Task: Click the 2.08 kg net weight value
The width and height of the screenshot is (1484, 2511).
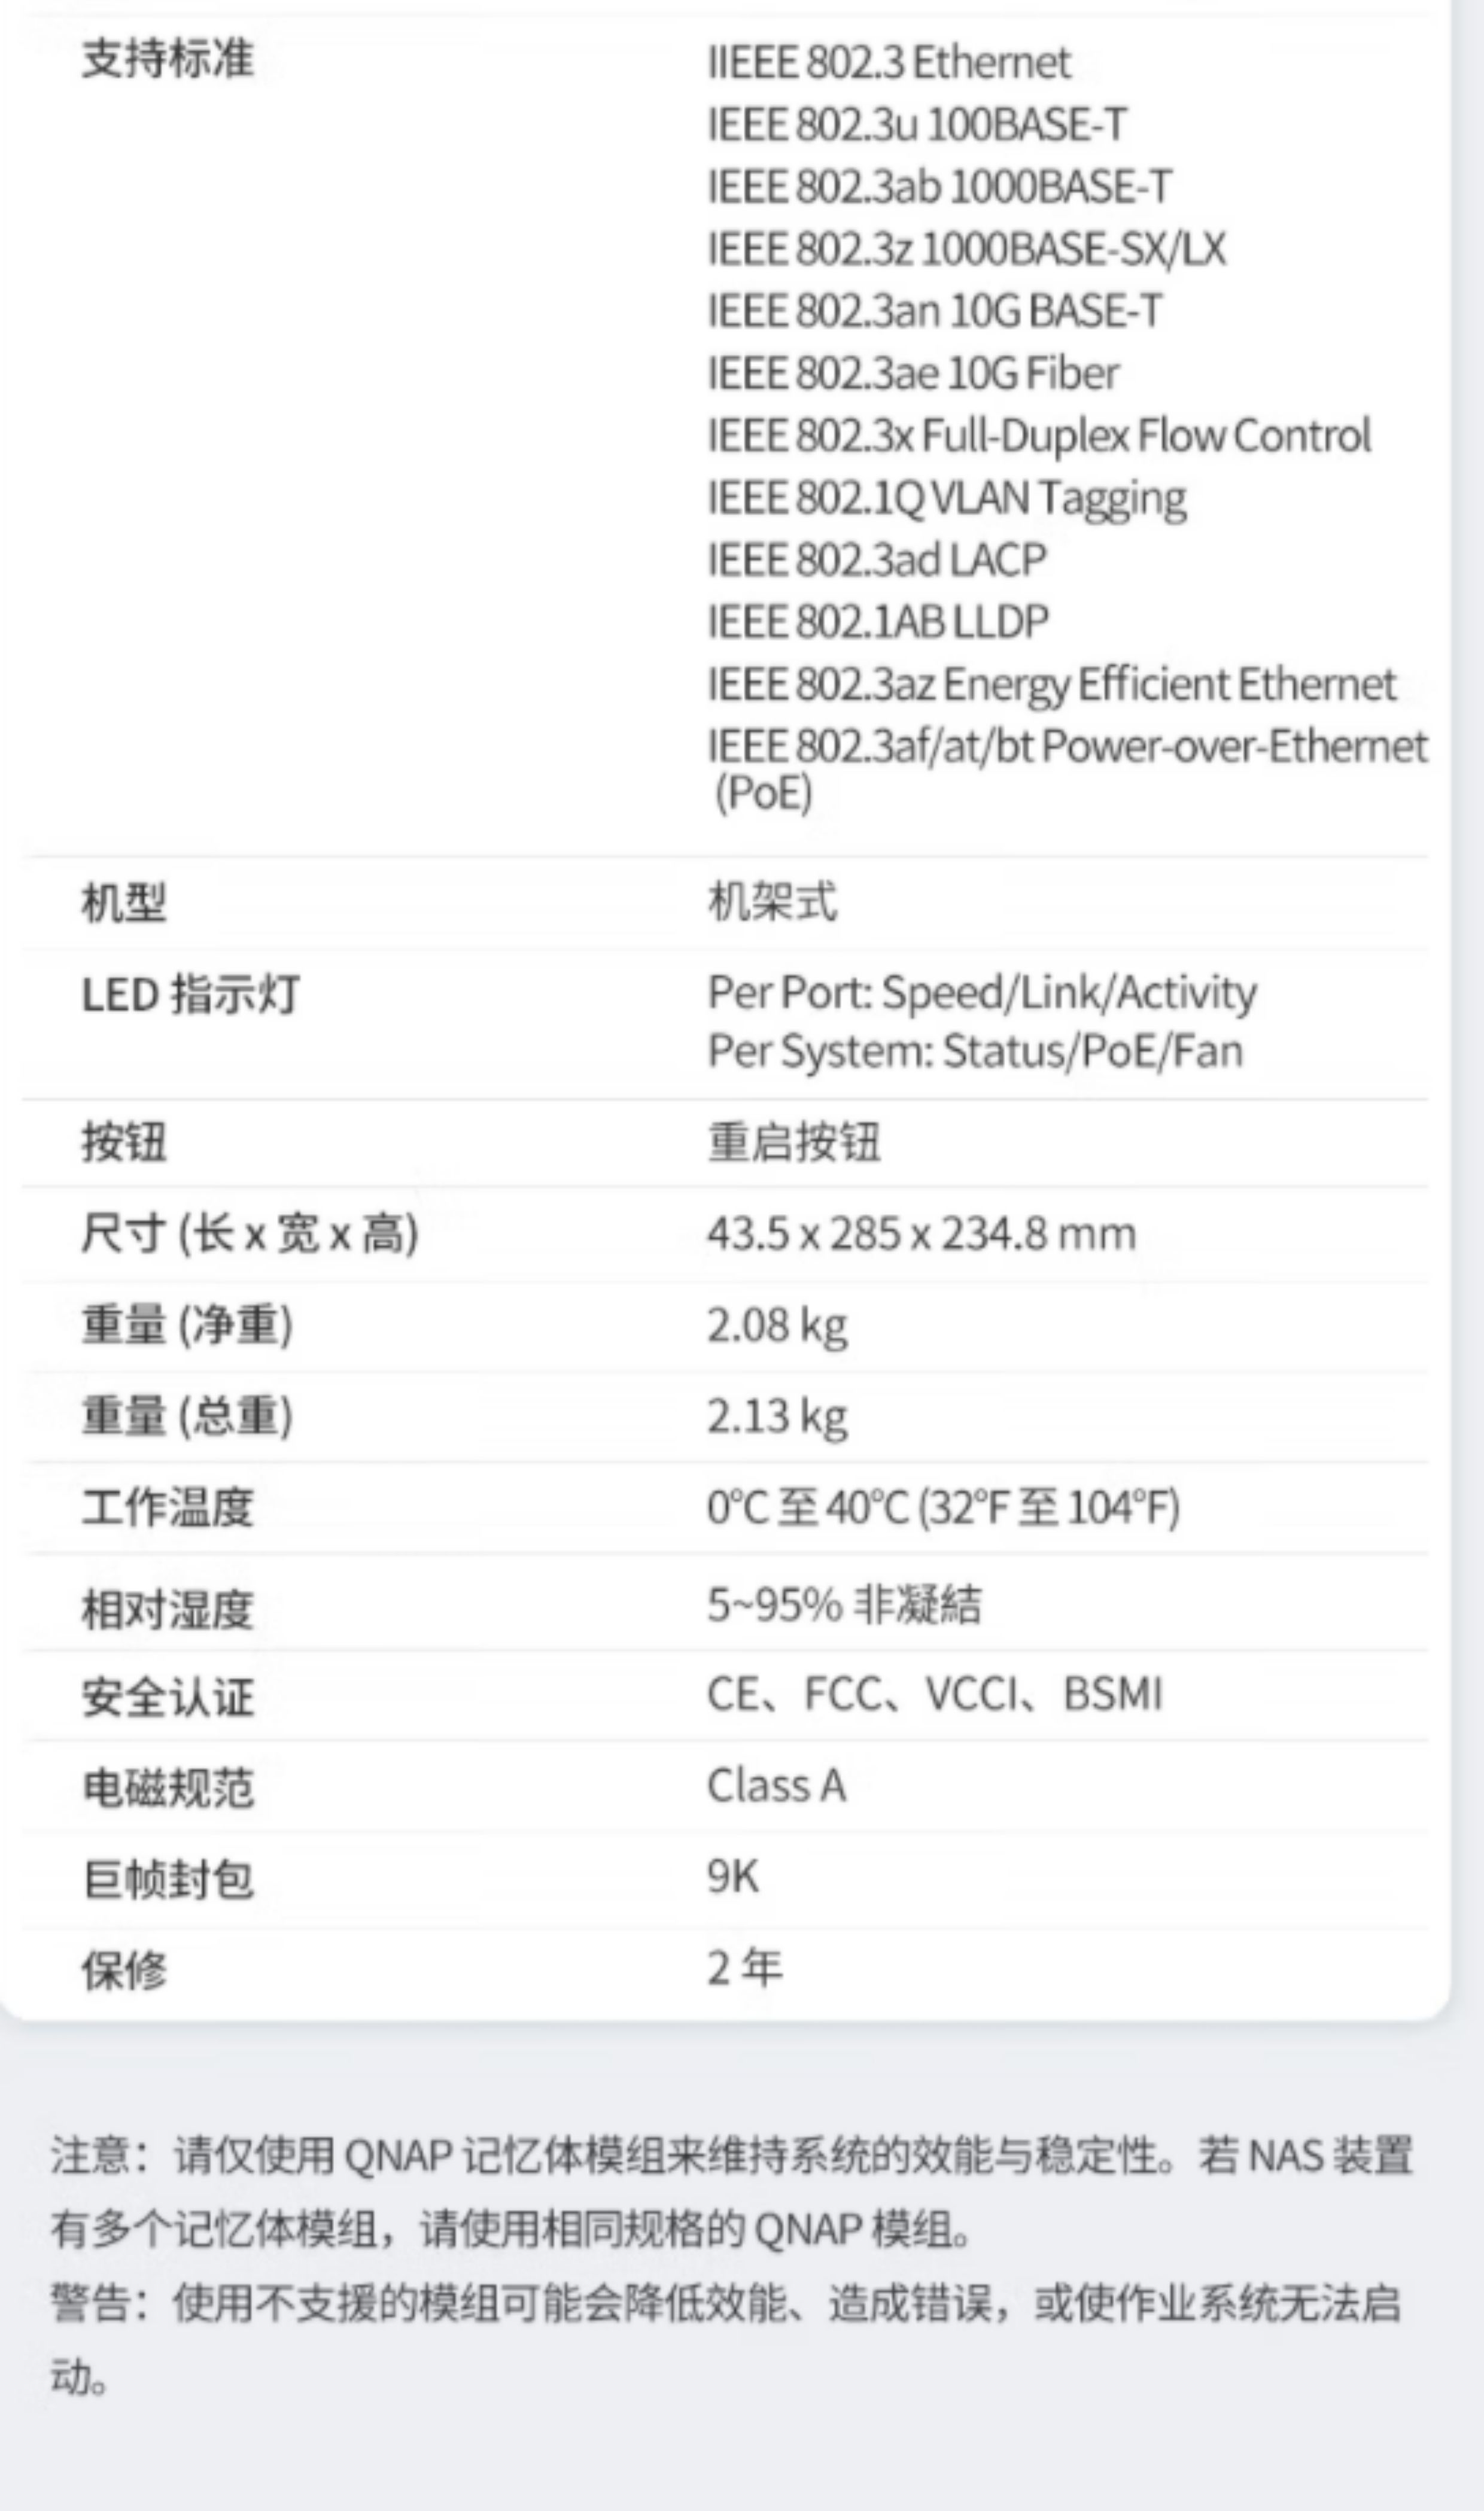Action: [x=777, y=1326]
